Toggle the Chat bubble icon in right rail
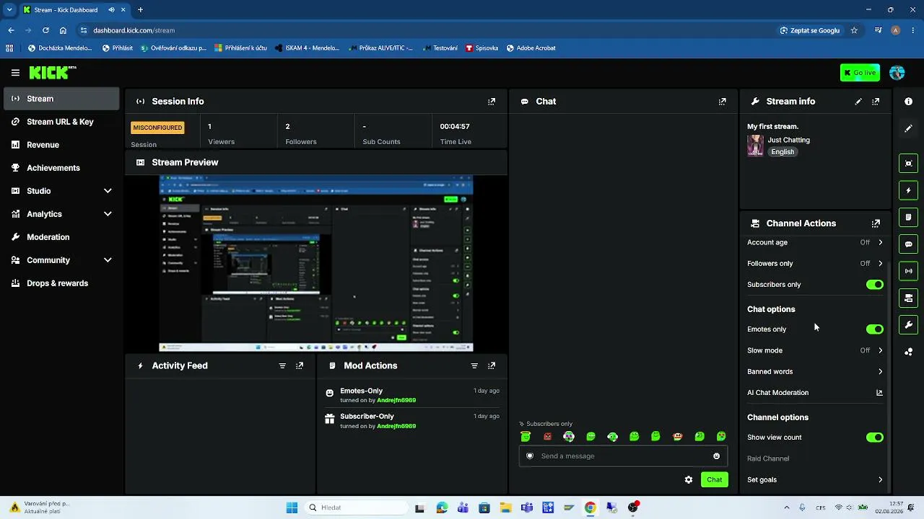This screenshot has width=924, height=519. click(x=908, y=244)
